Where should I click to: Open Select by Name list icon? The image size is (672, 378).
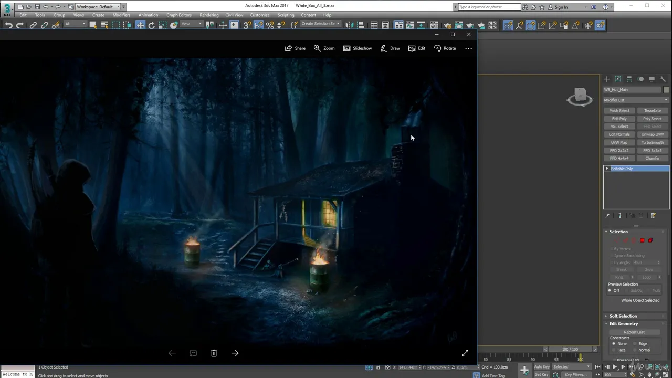(104, 25)
